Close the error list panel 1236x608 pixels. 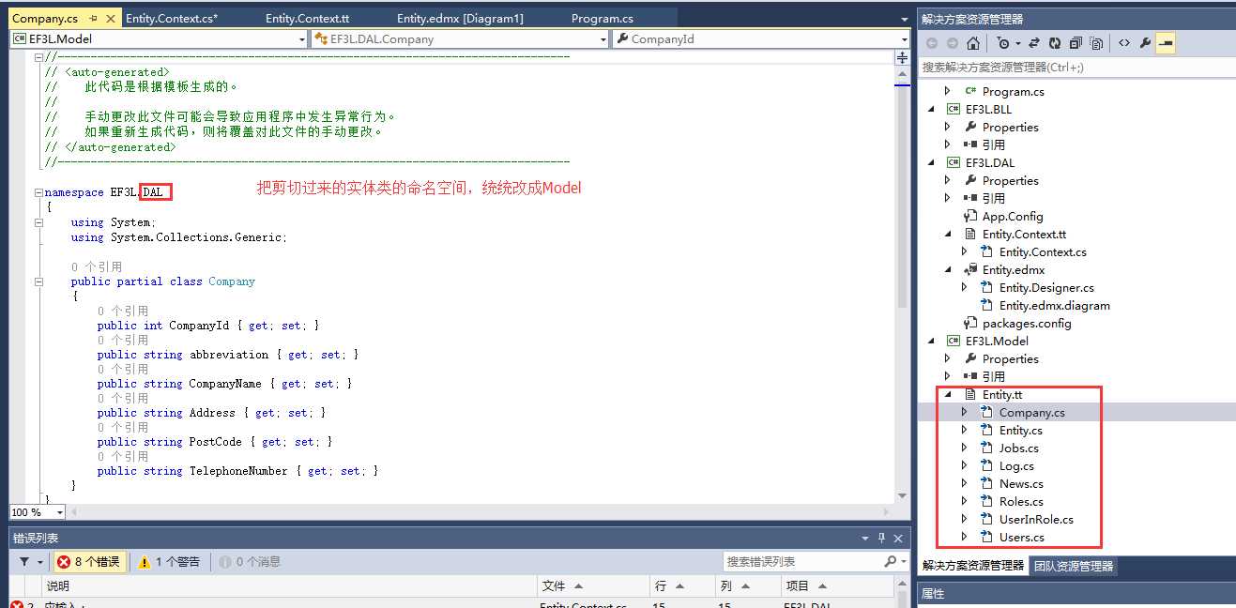[897, 538]
